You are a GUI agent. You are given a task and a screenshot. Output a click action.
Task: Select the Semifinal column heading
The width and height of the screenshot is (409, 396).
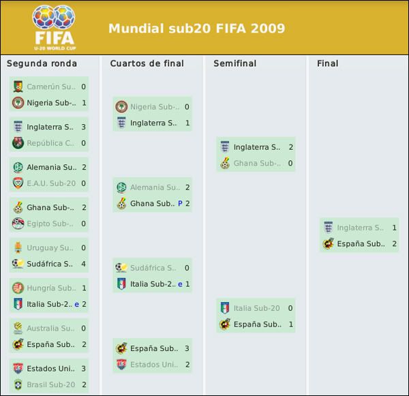click(235, 63)
